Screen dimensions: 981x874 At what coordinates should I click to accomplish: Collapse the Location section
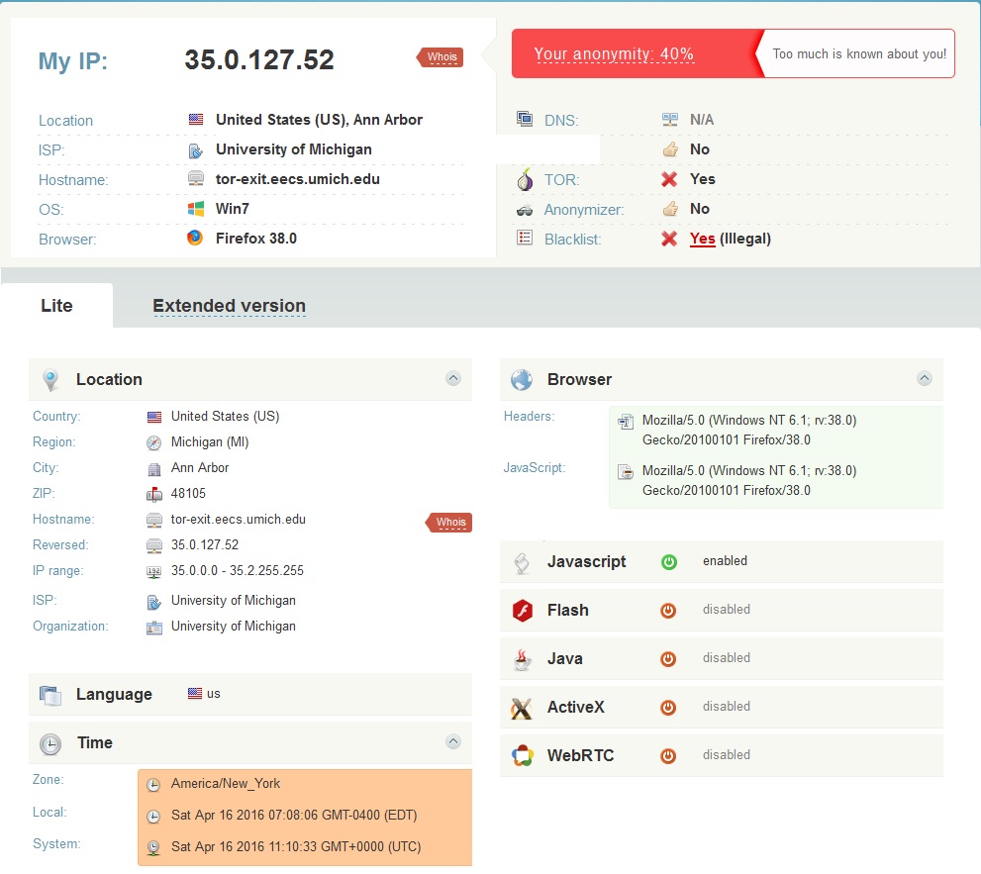[x=452, y=378]
